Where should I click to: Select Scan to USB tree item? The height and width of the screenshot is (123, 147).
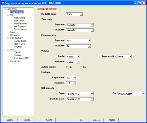[x=19, y=44]
